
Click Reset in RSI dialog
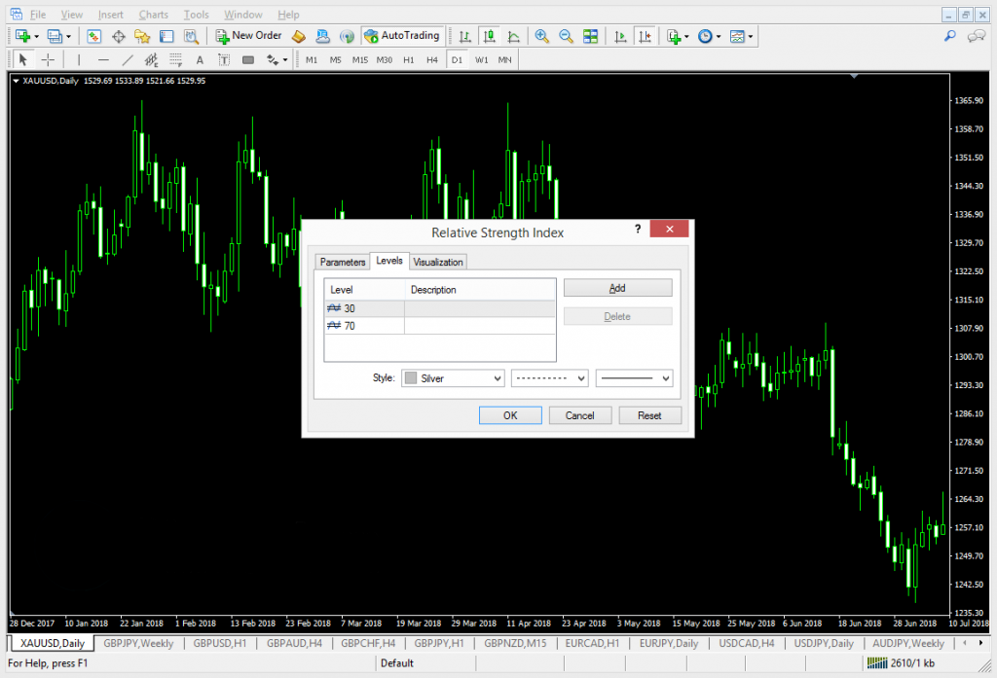[649, 415]
